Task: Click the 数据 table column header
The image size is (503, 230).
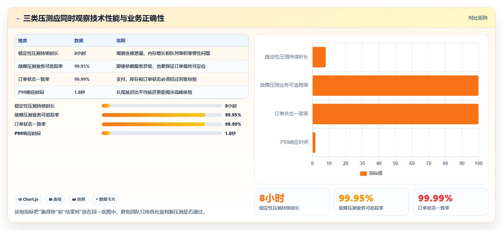Action: tap(79, 41)
